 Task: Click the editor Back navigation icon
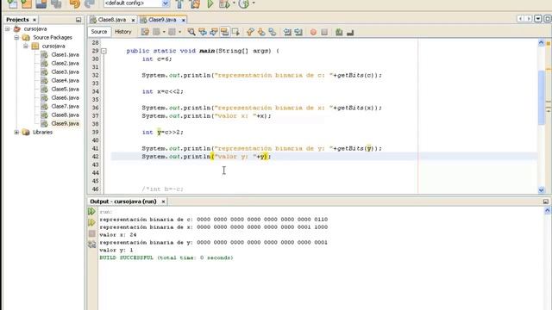[x=156, y=32]
